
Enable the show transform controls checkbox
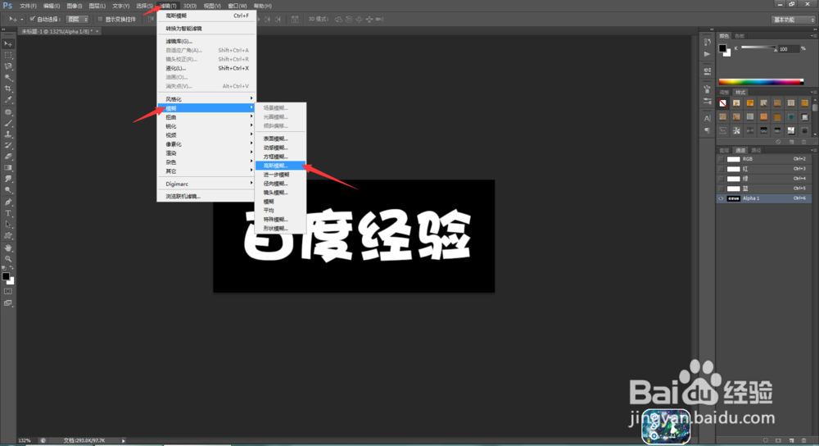click(100, 20)
